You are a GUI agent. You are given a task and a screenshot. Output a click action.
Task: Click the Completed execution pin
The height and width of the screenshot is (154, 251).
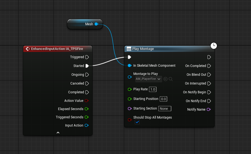click(x=87, y=92)
